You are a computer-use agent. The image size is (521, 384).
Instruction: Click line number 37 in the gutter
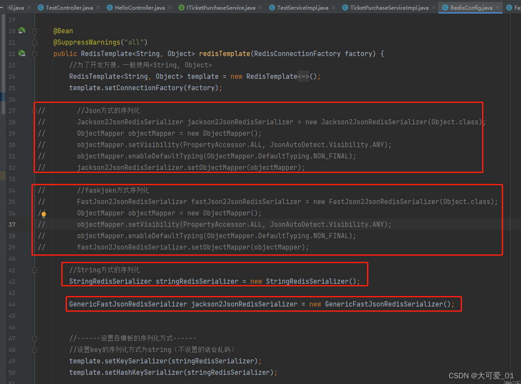pyautogui.click(x=12, y=224)
